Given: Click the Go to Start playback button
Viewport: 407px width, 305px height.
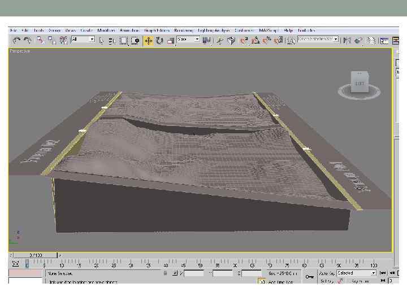Looking at the screenshot, I should pyautogui.click(x=382, y=273).
